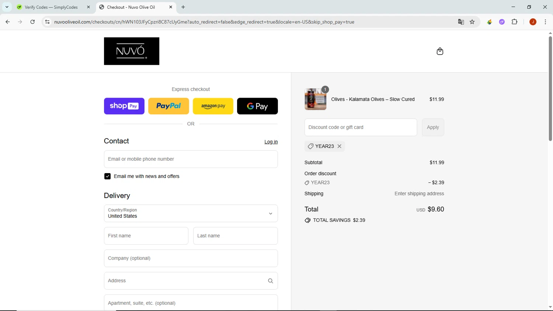Click the Log in link
Viewport: 553px width, 311px height.
(271, 142)
